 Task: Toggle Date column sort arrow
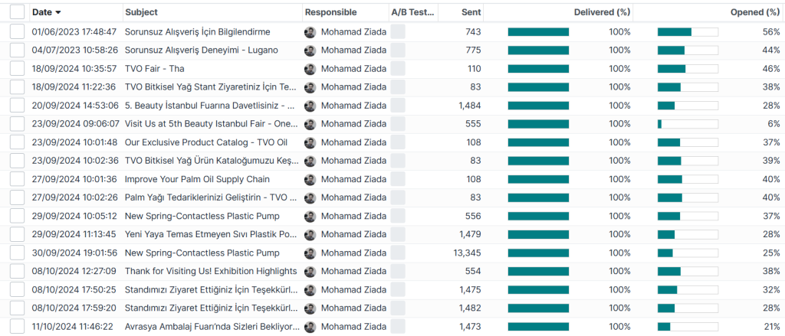[x=58, y=13]
